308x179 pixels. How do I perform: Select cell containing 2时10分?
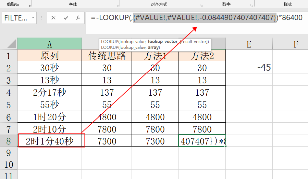[49, 129]
